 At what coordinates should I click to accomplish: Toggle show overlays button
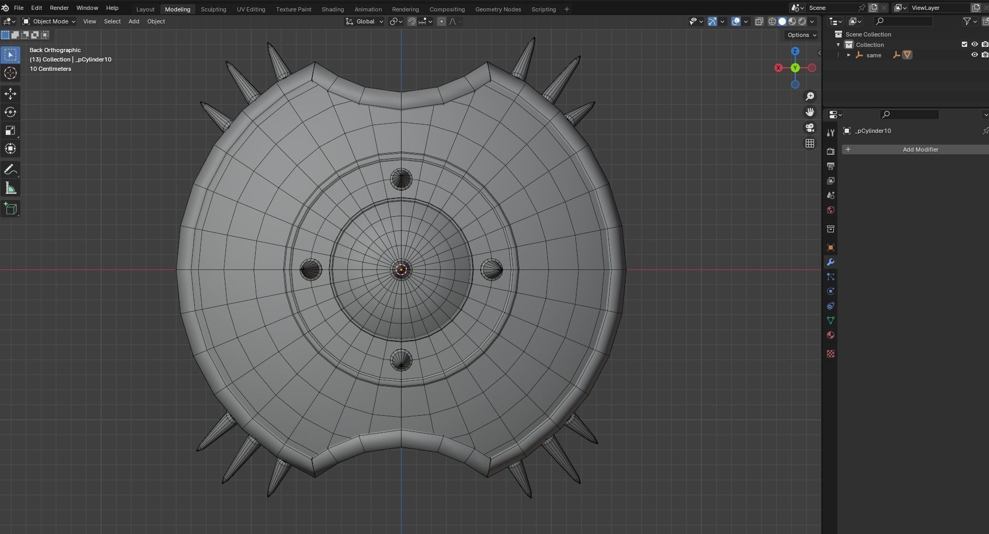point(736,21)
